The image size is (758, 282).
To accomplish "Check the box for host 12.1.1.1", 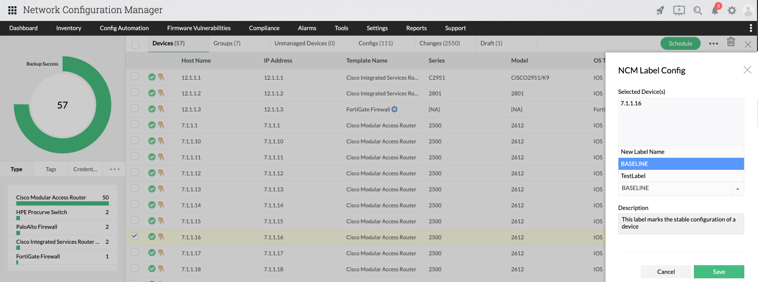I will click(135, 77).
